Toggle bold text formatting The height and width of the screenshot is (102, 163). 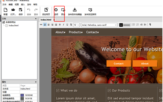pos(60,25)
